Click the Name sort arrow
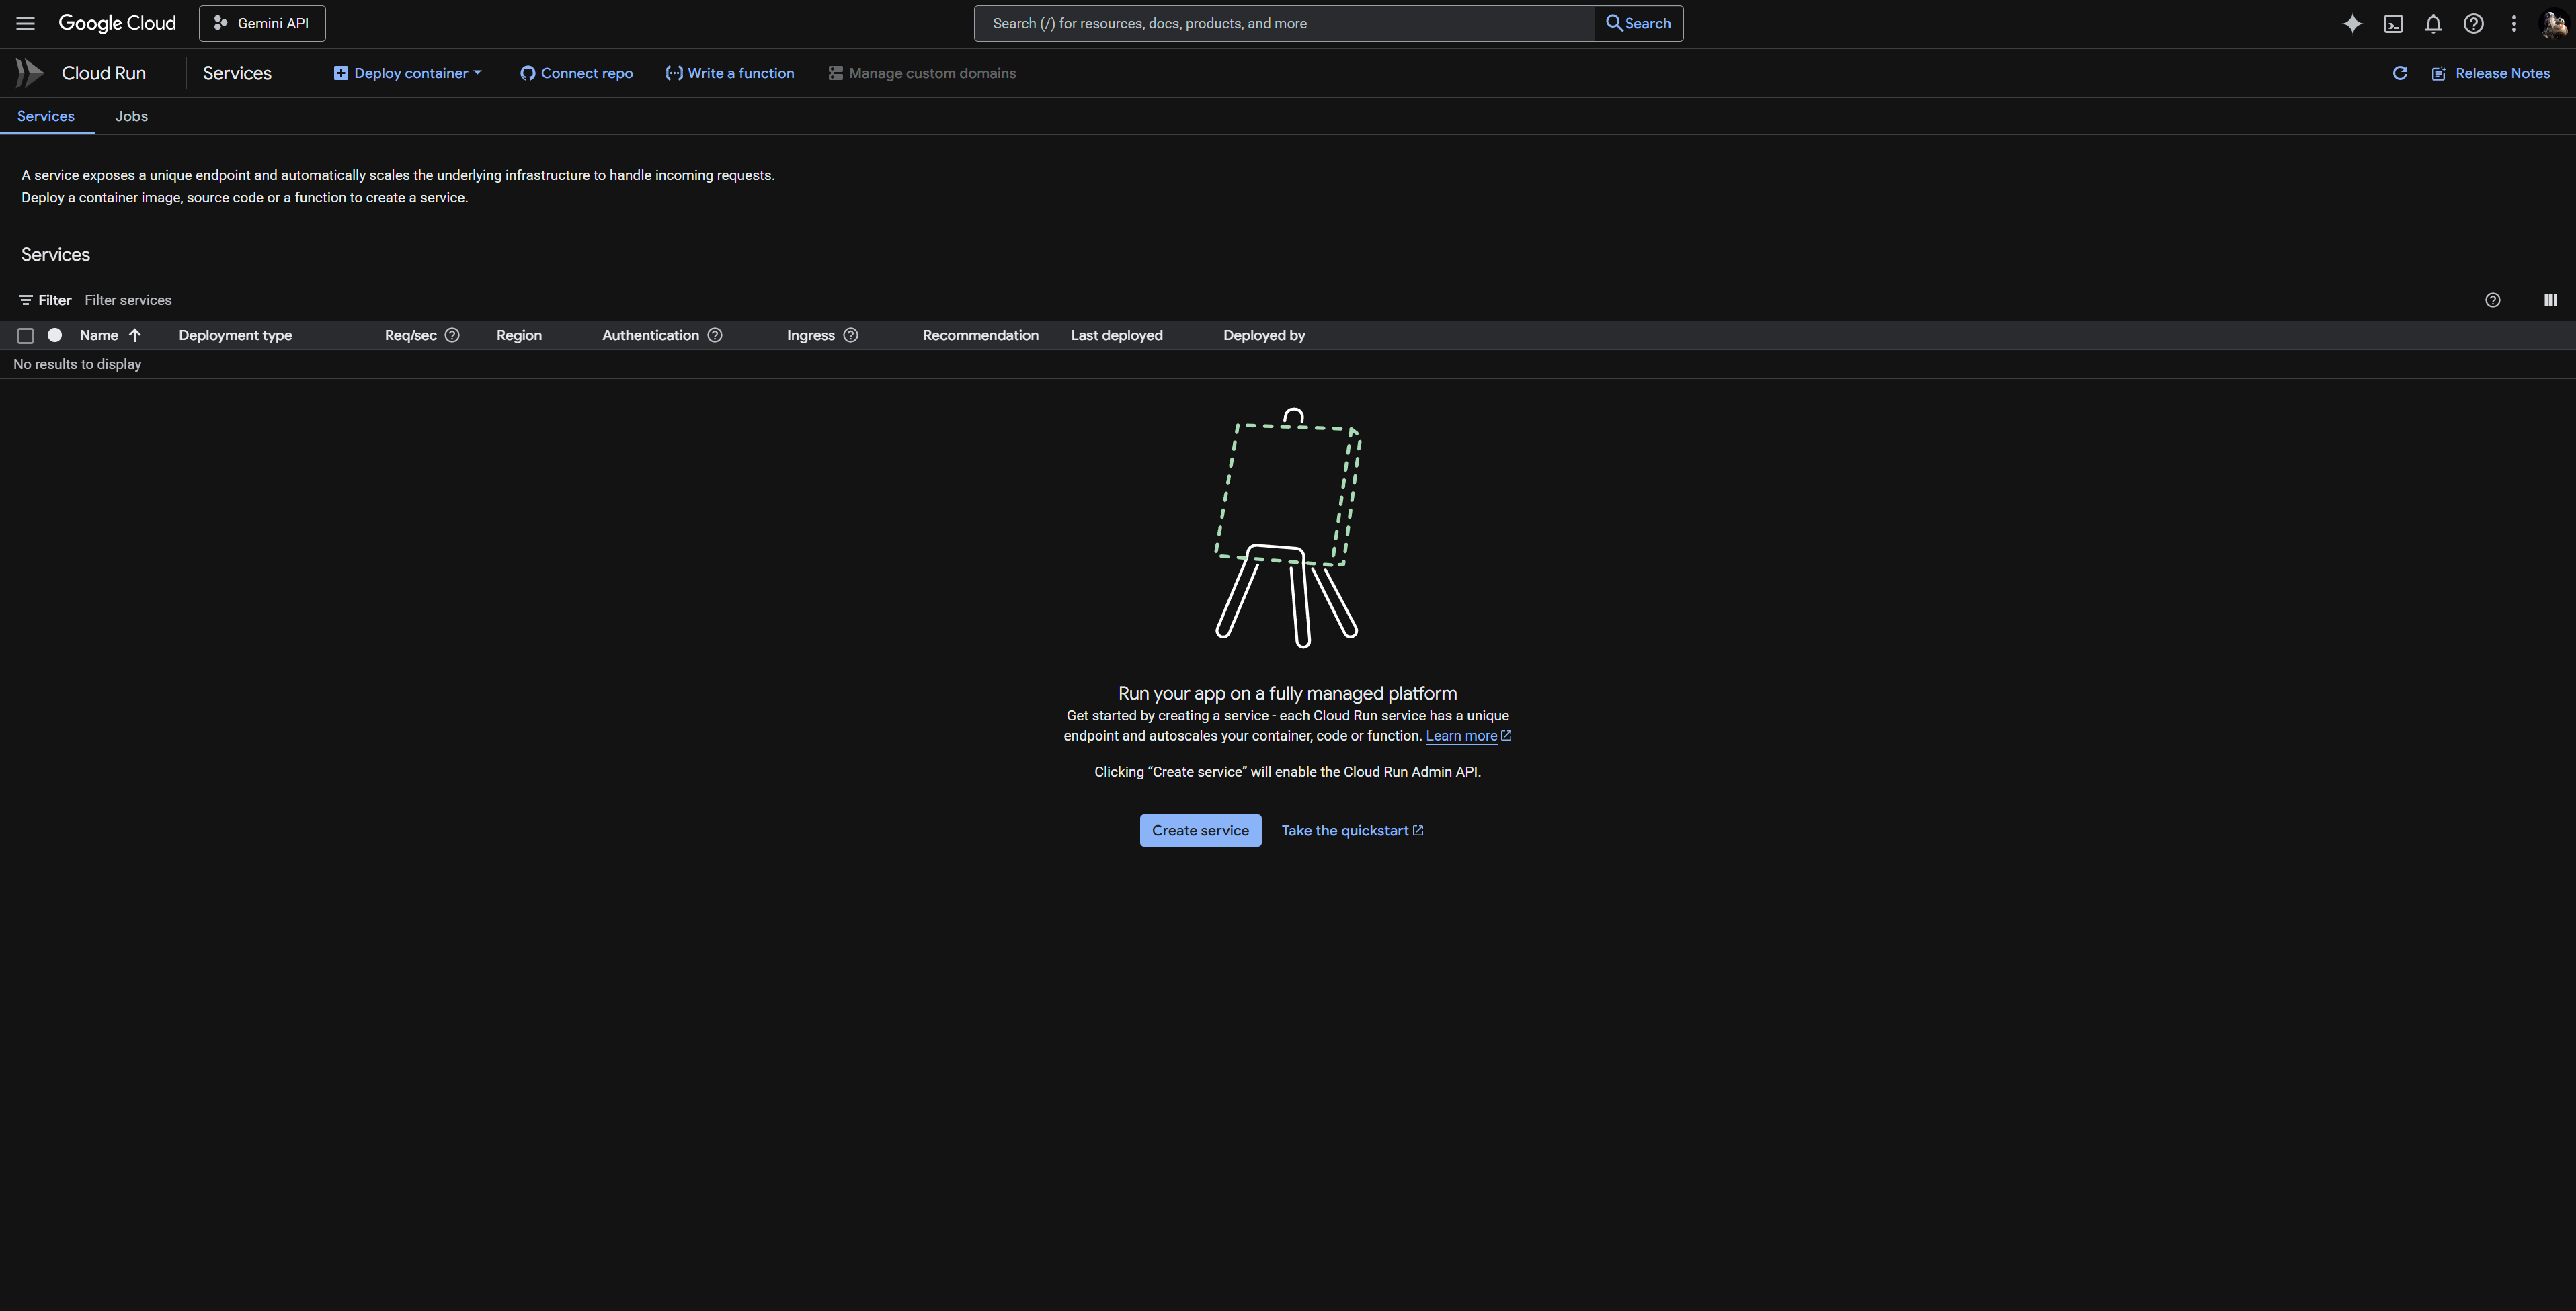 pyautogui.click(x=135, y=335)
